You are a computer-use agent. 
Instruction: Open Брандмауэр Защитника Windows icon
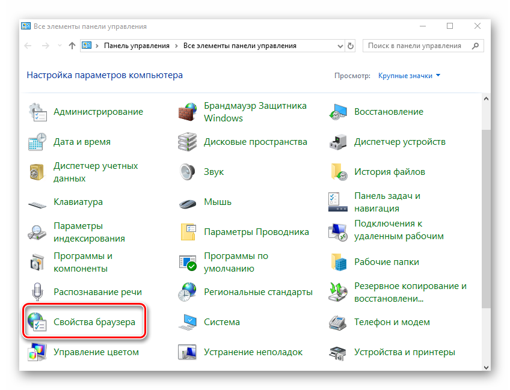(188, 112)
